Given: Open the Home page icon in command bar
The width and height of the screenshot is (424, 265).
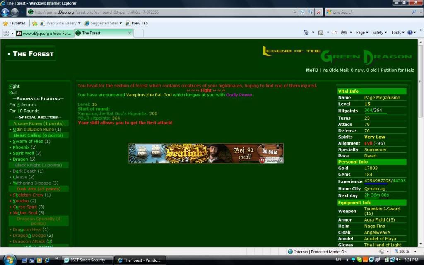Looking at the screenshot, I should [306, 33].
